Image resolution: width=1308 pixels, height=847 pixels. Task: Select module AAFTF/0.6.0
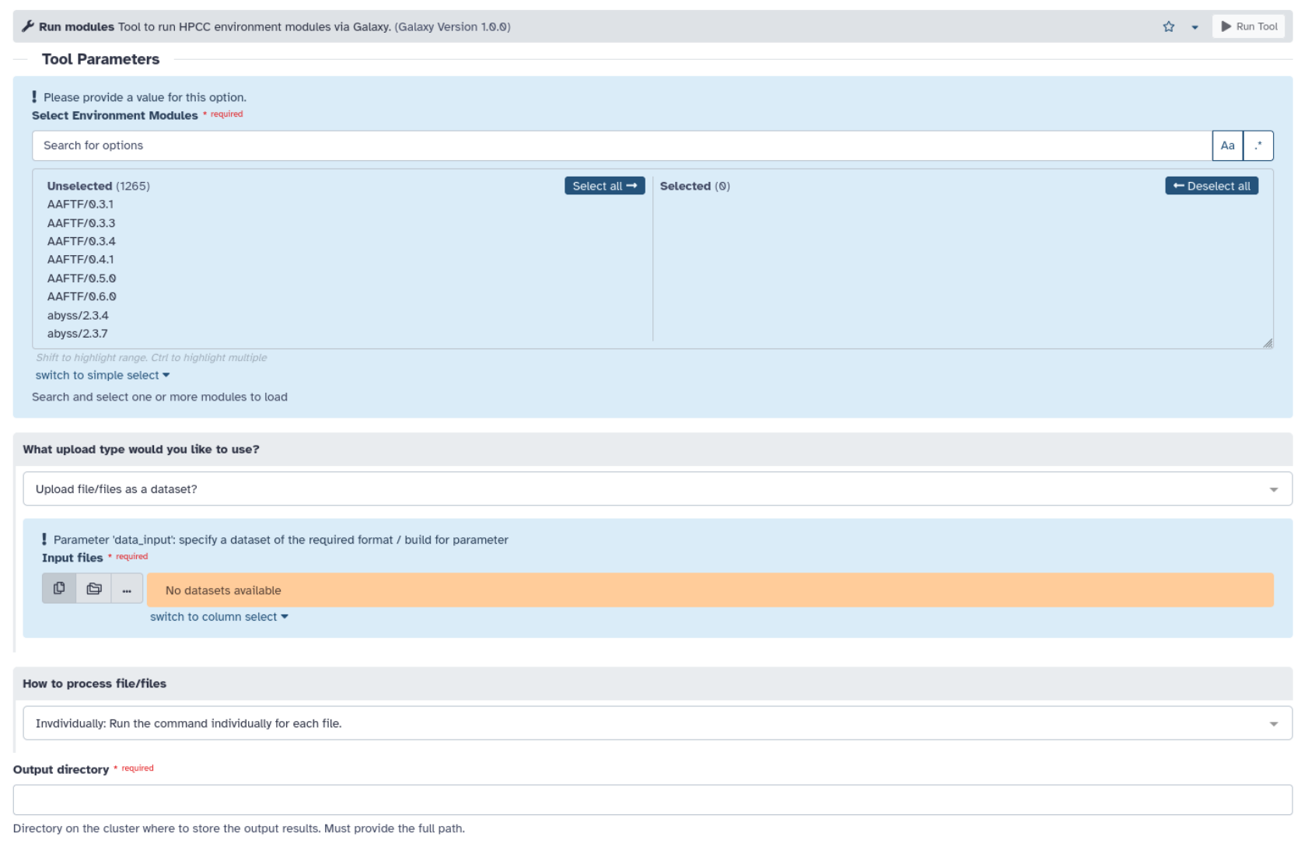(82, 296)
